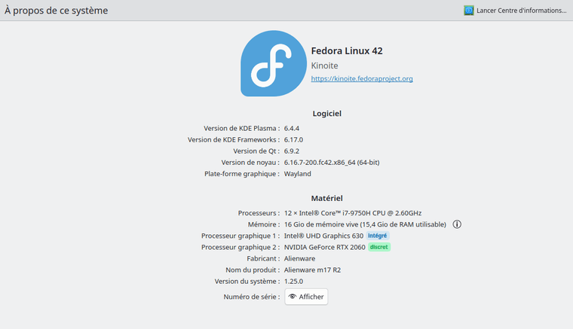The width and height of the screenshot is (573, 329).
Task: Click the Intégré badge for Intel GPU
Action: coord(377,236)
